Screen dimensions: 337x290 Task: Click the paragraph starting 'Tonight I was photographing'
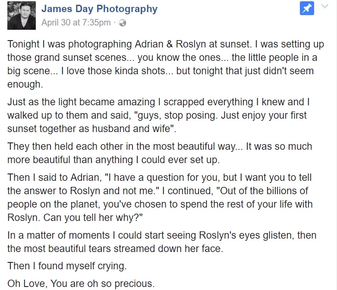pos(166,64)
